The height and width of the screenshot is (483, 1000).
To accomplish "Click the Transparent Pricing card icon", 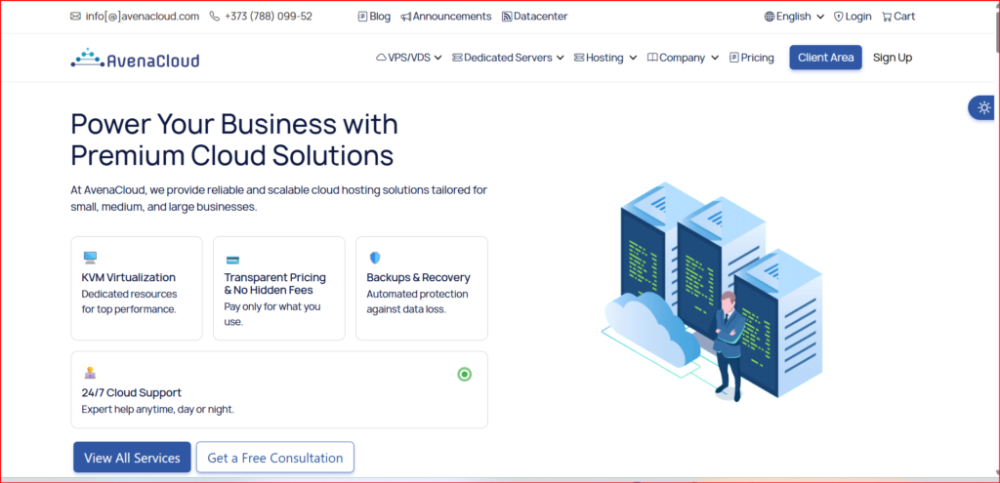I will [232, 260].
